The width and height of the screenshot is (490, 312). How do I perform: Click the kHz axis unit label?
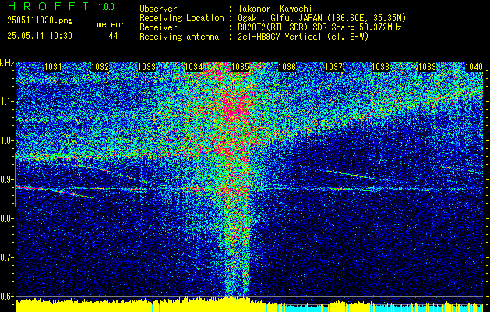click(7, 63)
